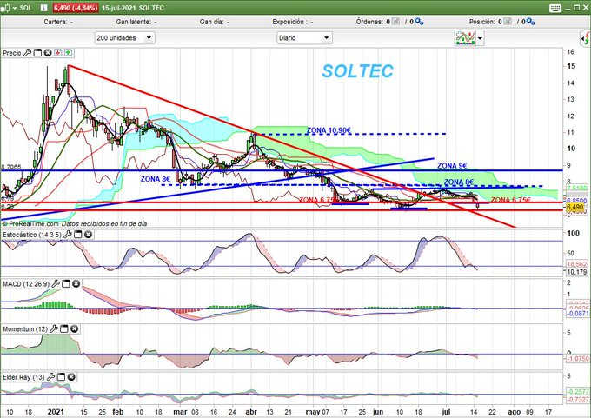The image size is (591, 418).
Task: Click the Precio panel label
Action: coord(12,53)
